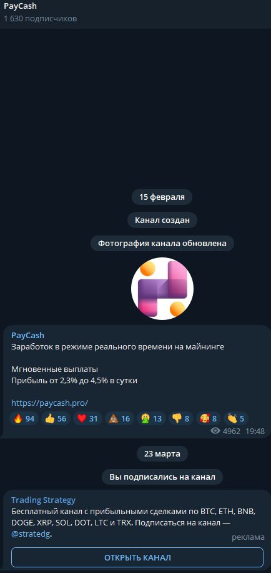Click the ОТКРЫТЬ КАНАЛ button
Viewport: 271px width, 573px height.
pyautogui.click(x=137, y=557)
